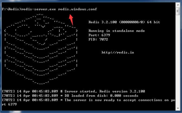Image resolution: width=182 pixels, height=113 pixels.
Task: Click the vertical scrollbar thumb
Action: coord(178,11)
